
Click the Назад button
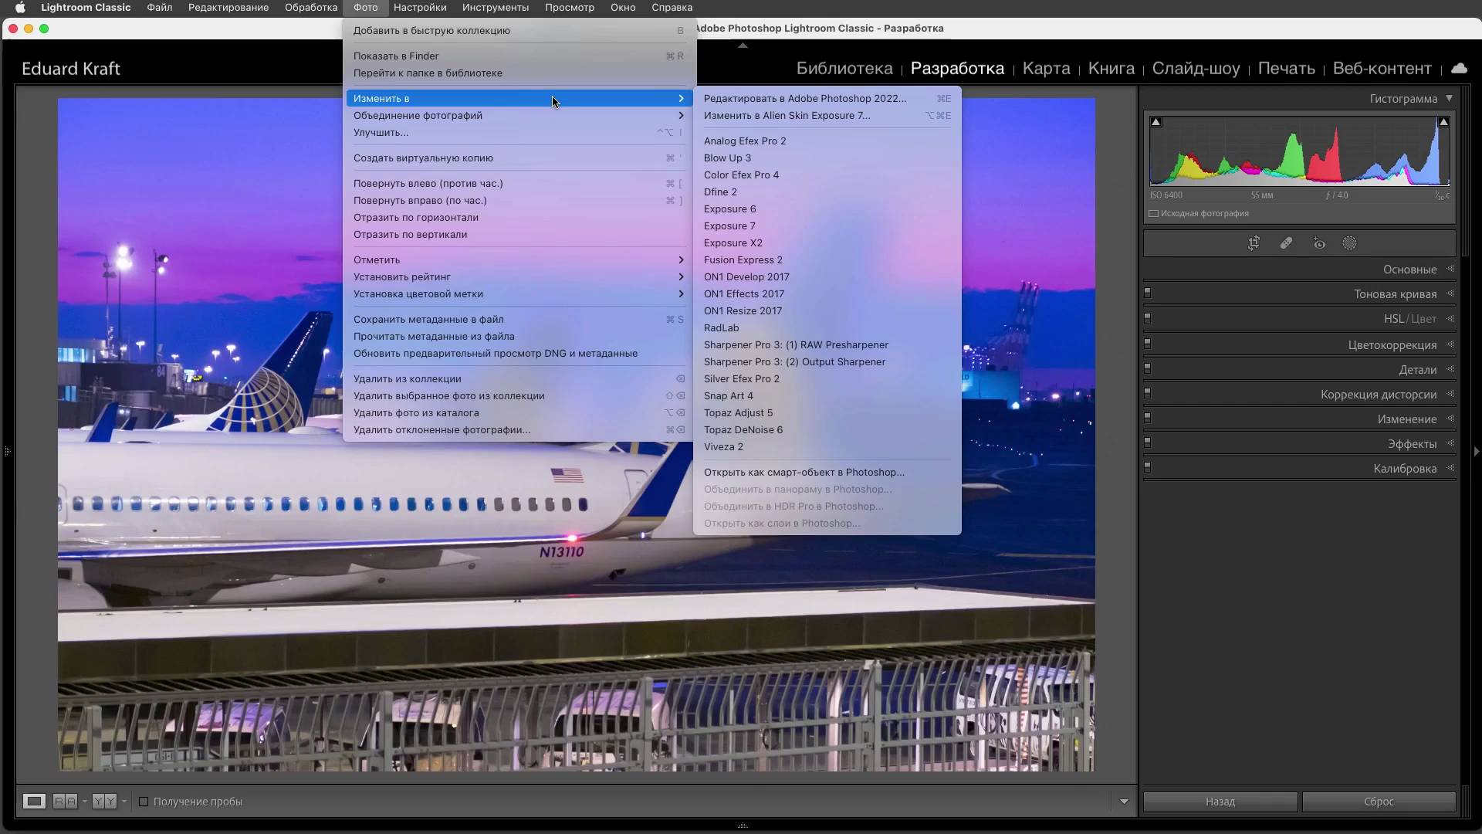click(x=1220, y=802)
